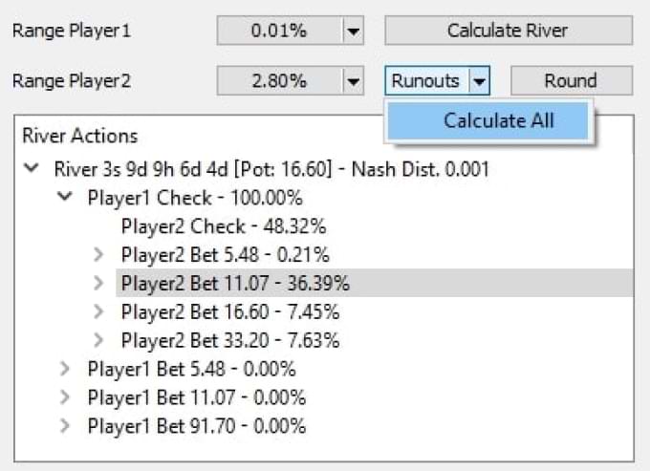Toggle the Runouts dropdown arrow
This screenshot has height=471, width=650.
(x=480, y=81)
